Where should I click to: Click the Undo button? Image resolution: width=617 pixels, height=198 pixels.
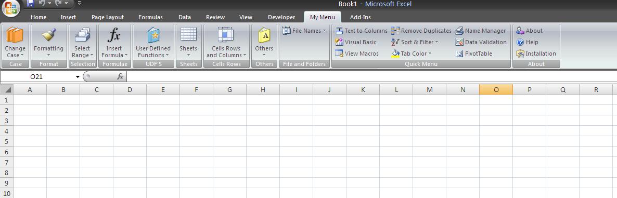42,4
